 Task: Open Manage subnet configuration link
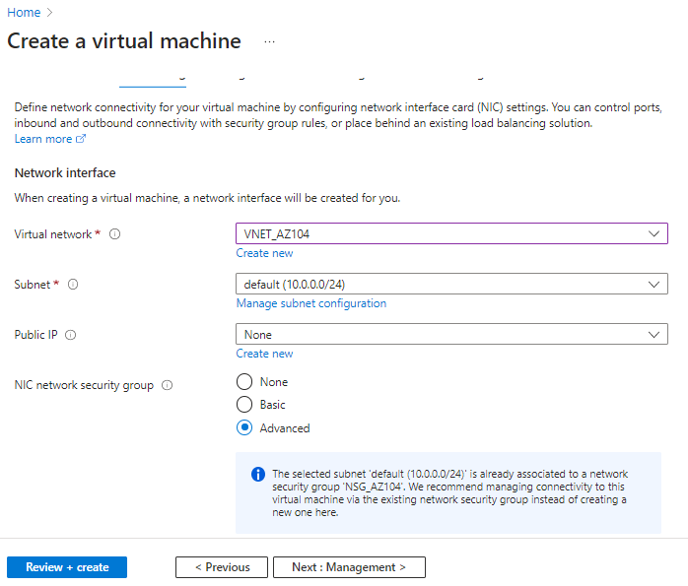[x=311, y=303]
